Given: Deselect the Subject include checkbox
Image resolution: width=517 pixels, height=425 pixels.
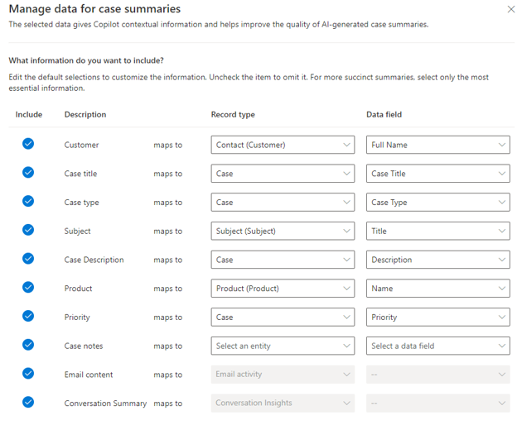Looking at the screenshot, I should [x=28, y=230].
